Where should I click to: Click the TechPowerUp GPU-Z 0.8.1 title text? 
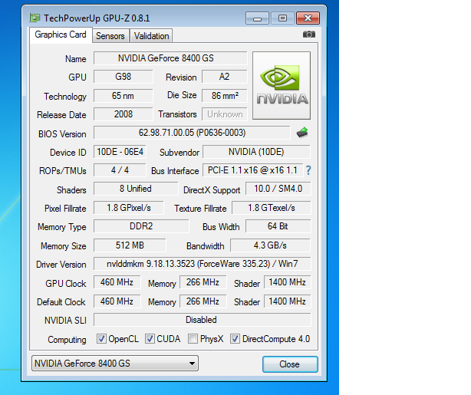click(x=97, y=18)
